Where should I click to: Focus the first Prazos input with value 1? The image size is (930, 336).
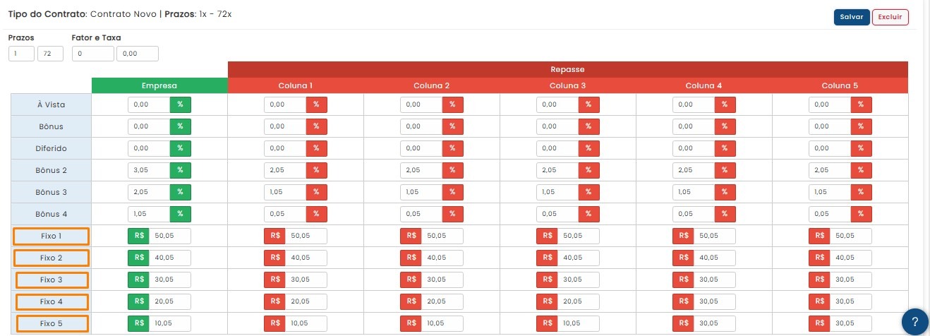click(x=21, y=54)
